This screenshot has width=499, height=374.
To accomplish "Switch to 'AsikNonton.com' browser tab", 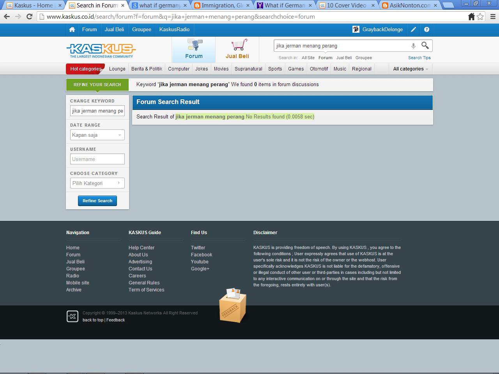I will 410,5.
